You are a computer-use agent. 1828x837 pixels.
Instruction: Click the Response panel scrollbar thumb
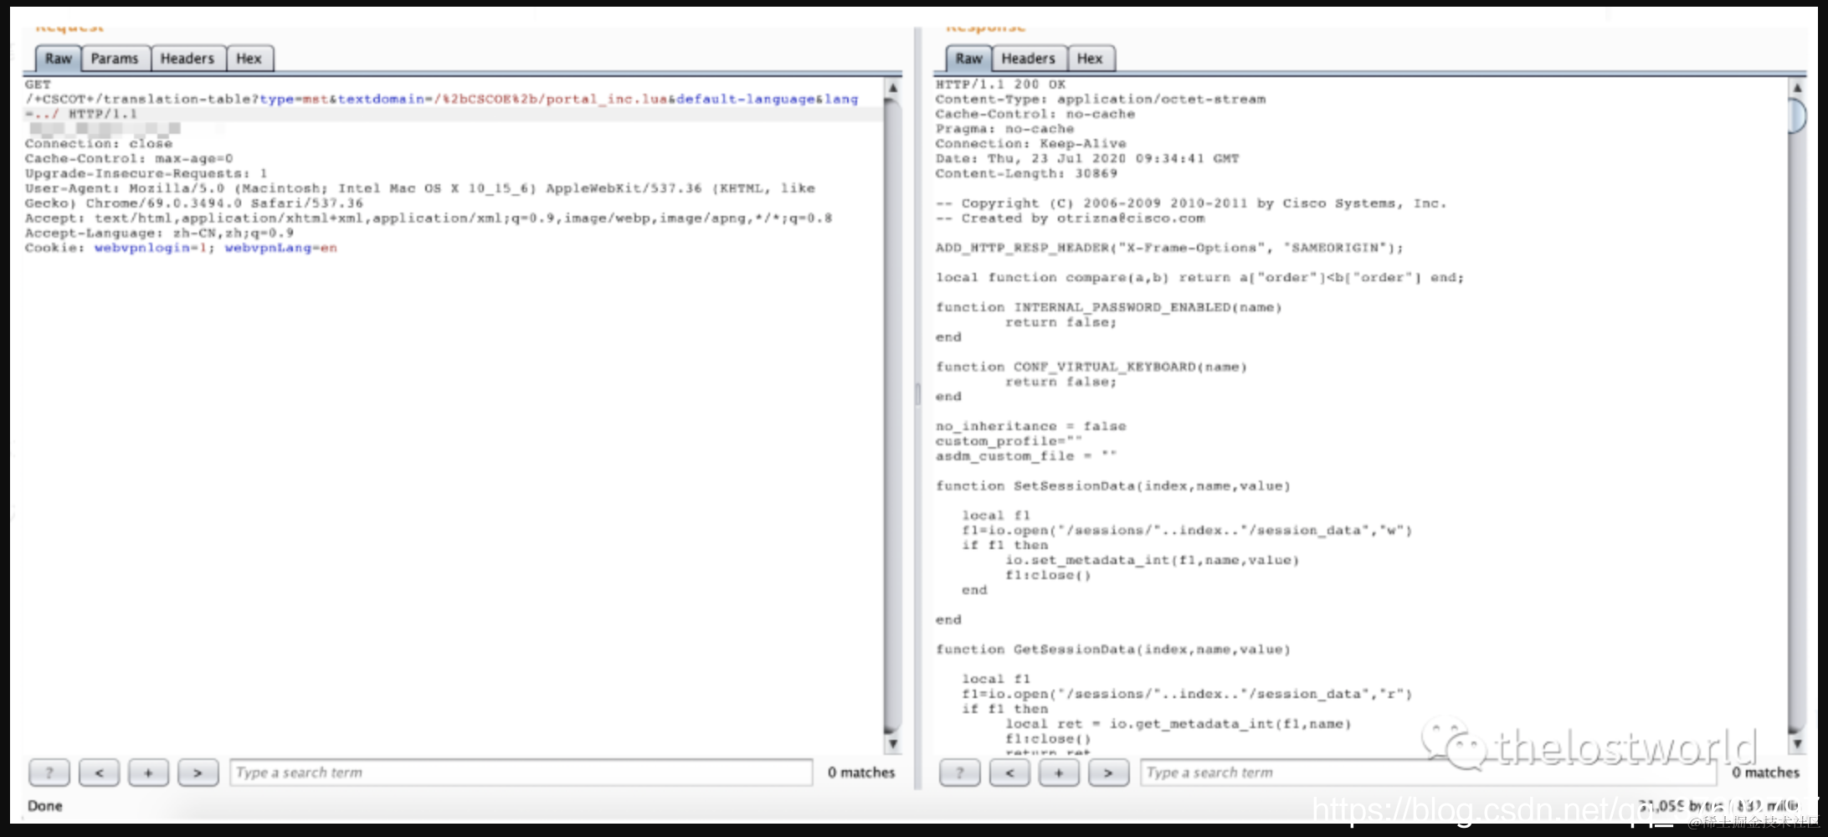coord(1797,116)
